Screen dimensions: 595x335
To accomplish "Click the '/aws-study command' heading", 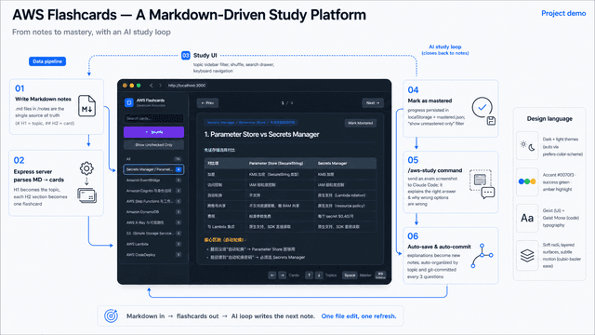I will click(x=435, y=170).
